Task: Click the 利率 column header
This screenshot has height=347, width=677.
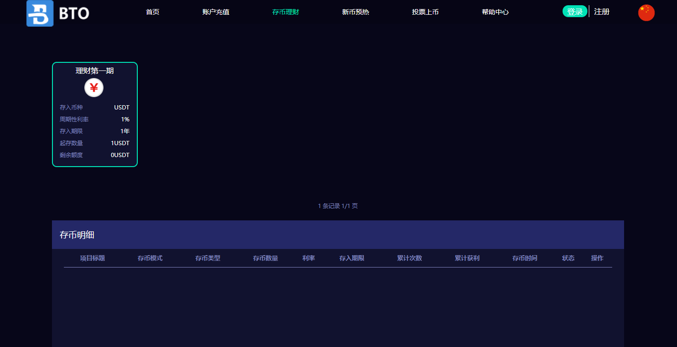Action: [308, 258]
